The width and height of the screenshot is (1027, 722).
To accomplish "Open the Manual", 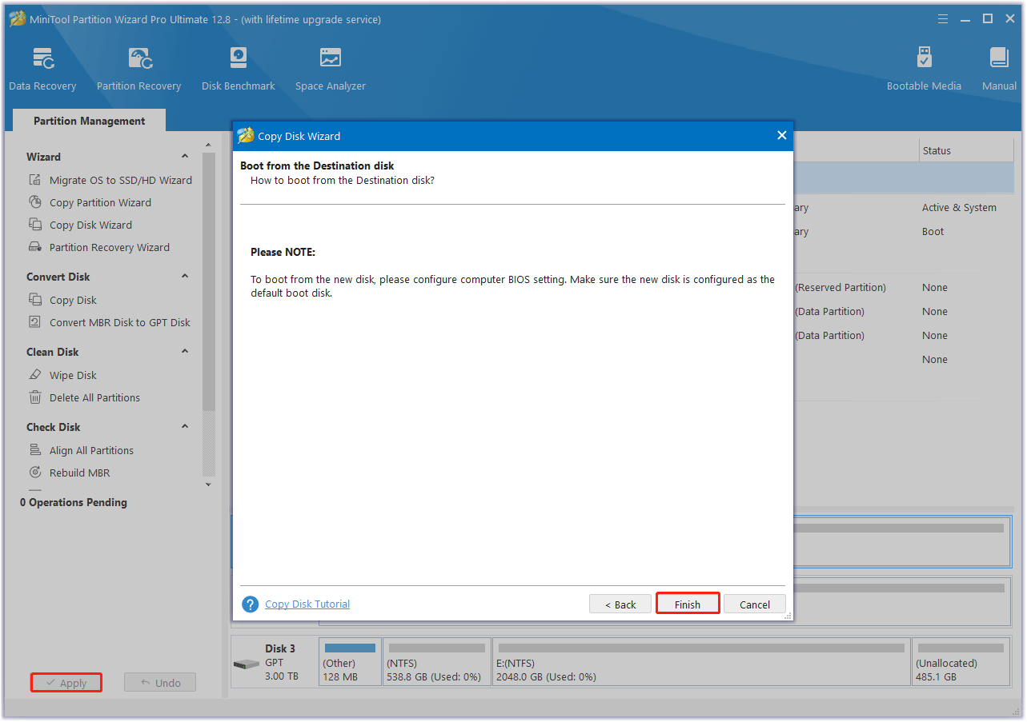I will [999, 70].
